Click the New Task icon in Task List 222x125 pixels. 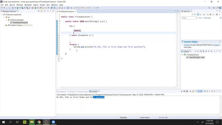tap(192, 15)
